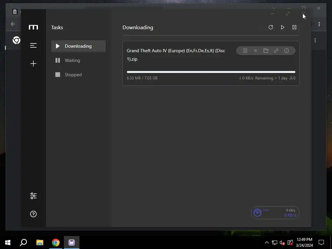This screenshot has width=332, height=249.
Task: Show Grand Theft Auto IV file in folder
Action: click(x=266, y=51)
